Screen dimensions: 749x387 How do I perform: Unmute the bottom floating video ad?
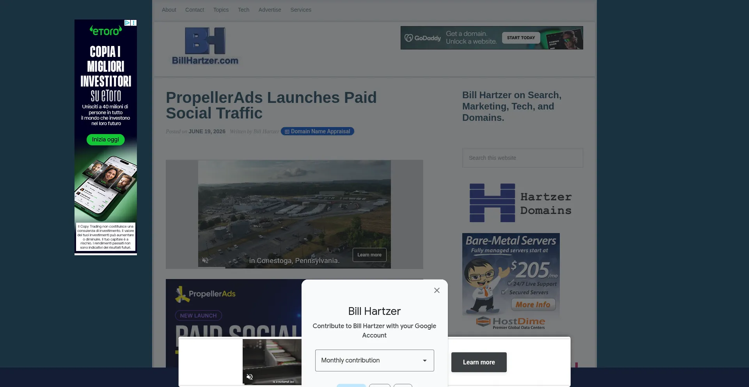point(250,377)
